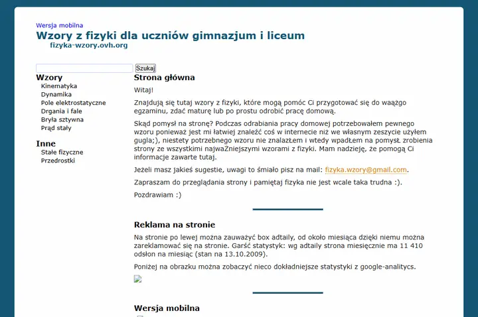The image size is (478, 317).
Task: Click the Wzory sidebar heading
Action: click(x=49, y=78)
